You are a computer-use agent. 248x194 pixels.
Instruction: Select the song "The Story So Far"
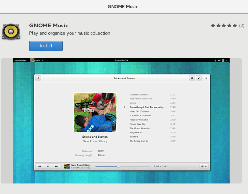click(139, 141)
